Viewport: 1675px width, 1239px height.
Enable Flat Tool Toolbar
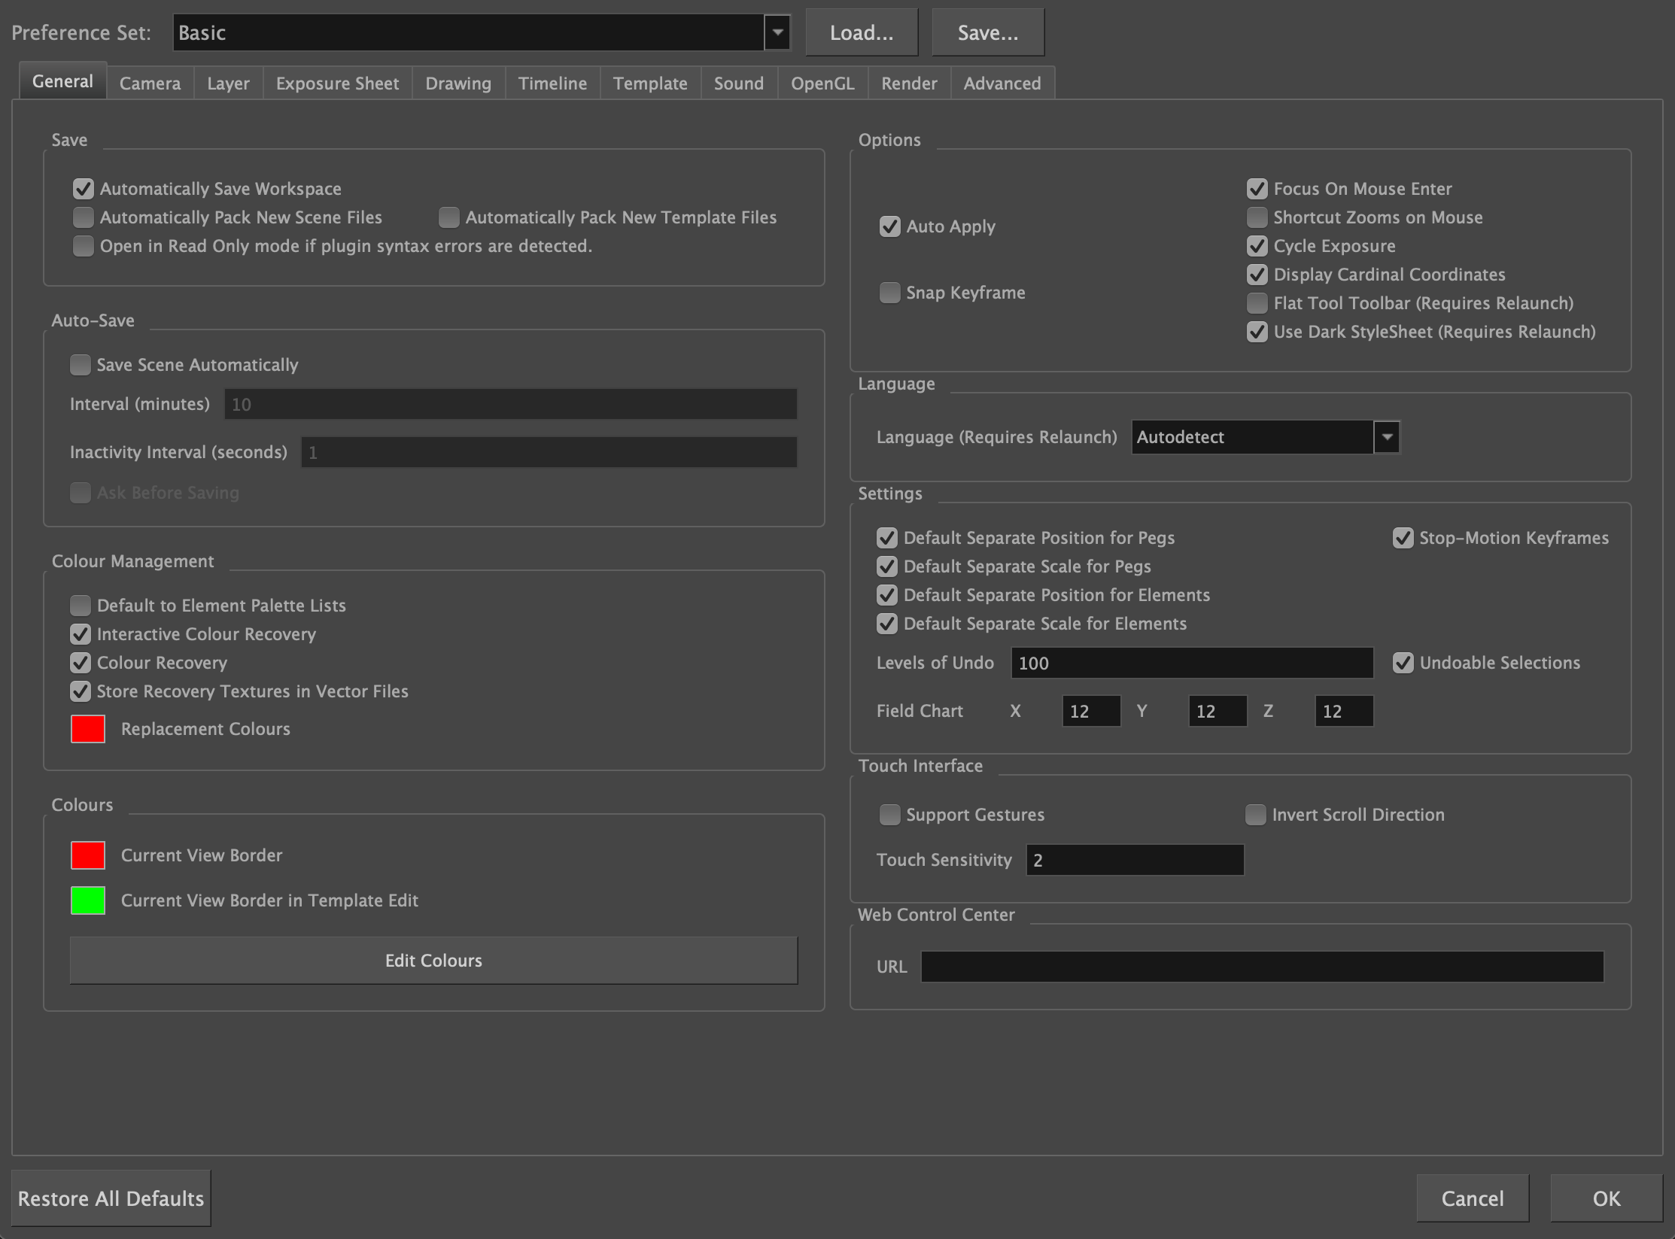(1257, 303)
